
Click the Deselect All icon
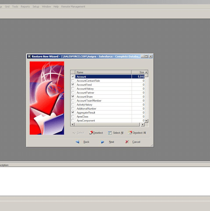point(130,133)
